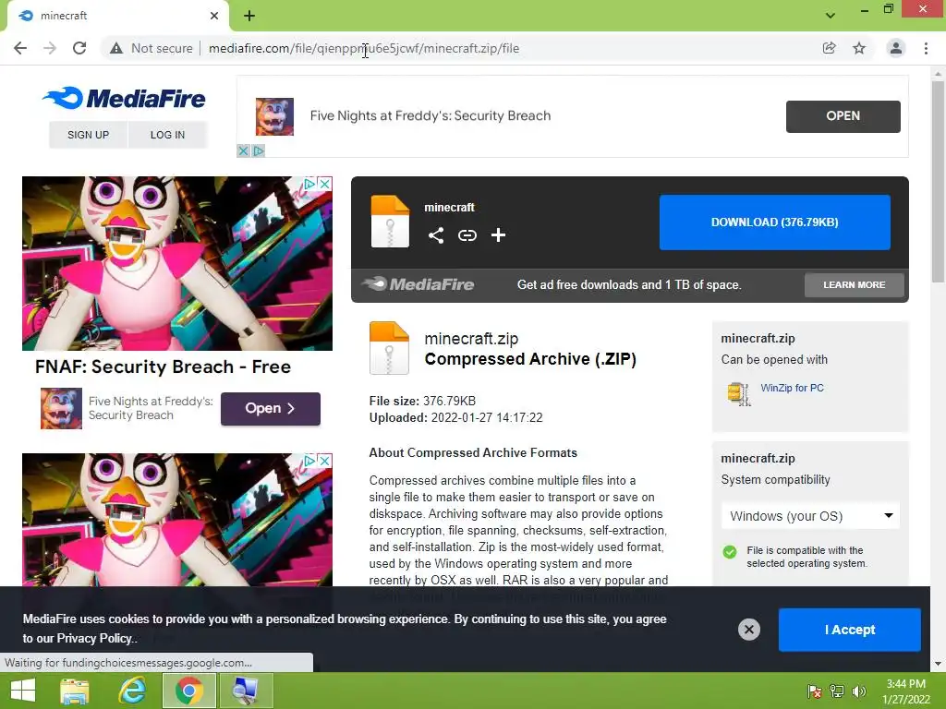This screenshot has width=946, height=709.
Task: Close the first FNAF image ad
Action: tap(324, 184)
